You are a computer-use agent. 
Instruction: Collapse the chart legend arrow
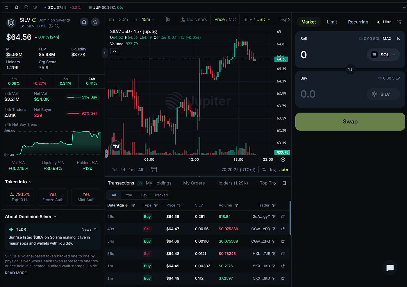[115, 51]
